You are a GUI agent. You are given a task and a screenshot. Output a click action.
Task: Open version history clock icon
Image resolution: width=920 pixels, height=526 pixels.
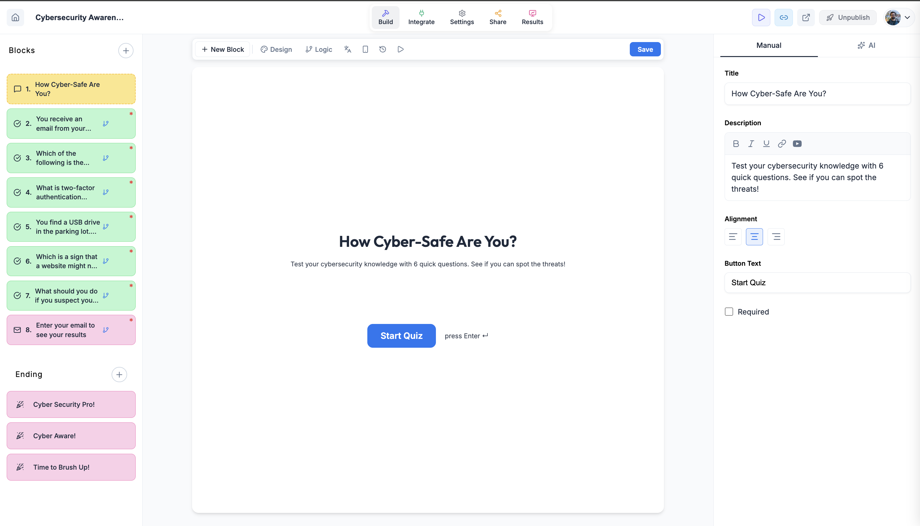[383, 49]
